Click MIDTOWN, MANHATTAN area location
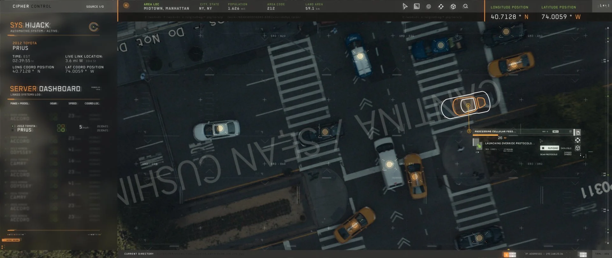This screenshot has width=612, height=258. 166,9
